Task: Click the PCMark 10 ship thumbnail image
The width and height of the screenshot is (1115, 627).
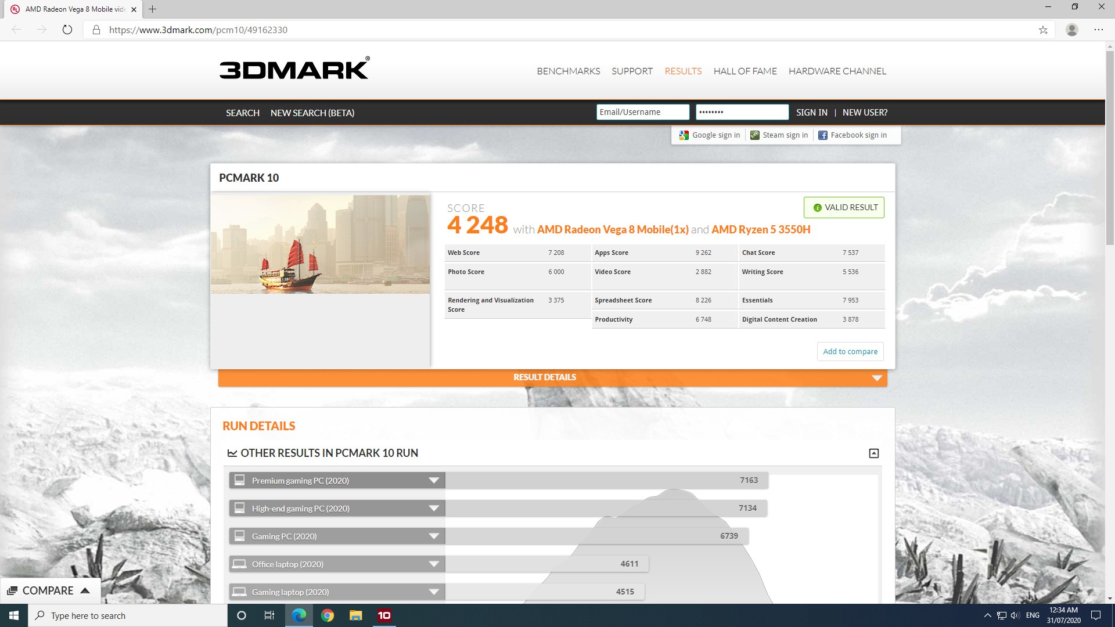Action: 320,244
